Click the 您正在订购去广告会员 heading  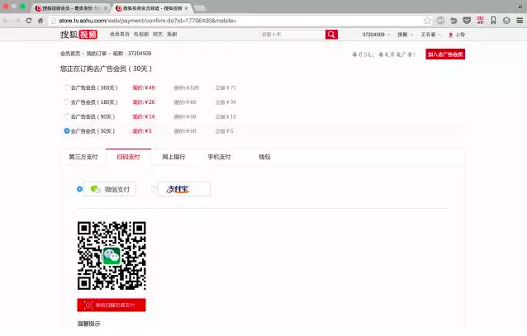pos(106,69)
